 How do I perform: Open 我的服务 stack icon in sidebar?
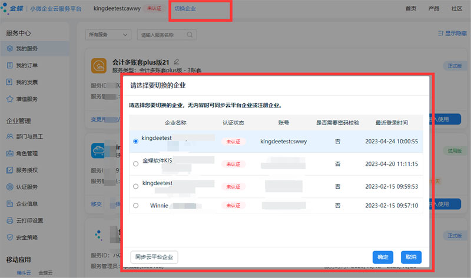click(9, 48)
